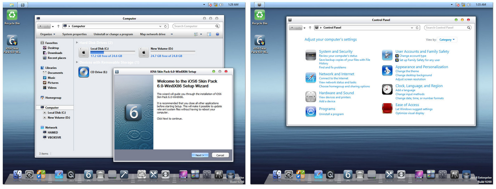Select VBOXSVR under Network
496x189 pixels.
54,137
